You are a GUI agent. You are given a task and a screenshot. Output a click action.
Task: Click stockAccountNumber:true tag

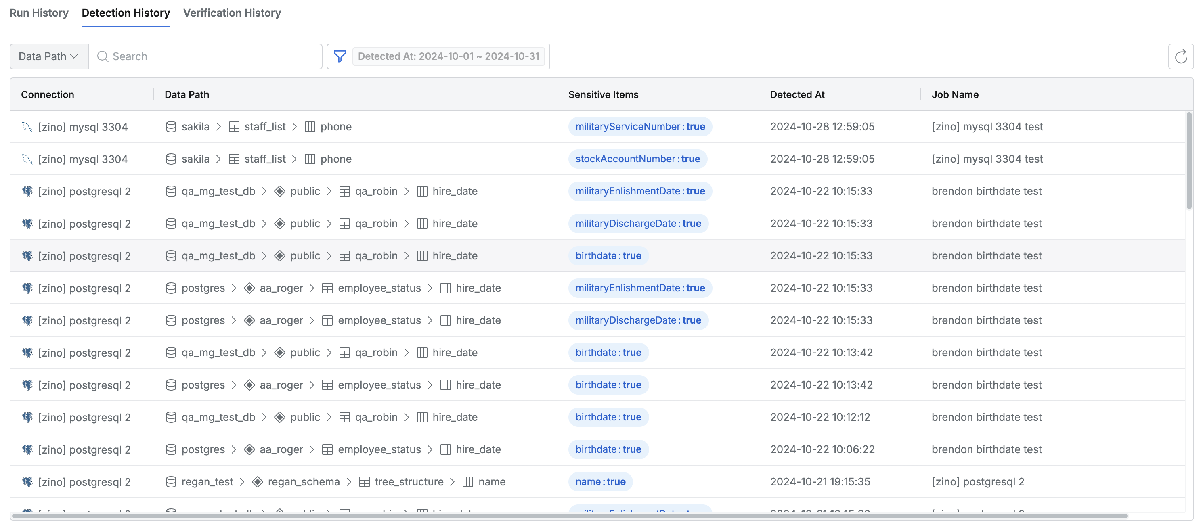(x=637, y=159)
